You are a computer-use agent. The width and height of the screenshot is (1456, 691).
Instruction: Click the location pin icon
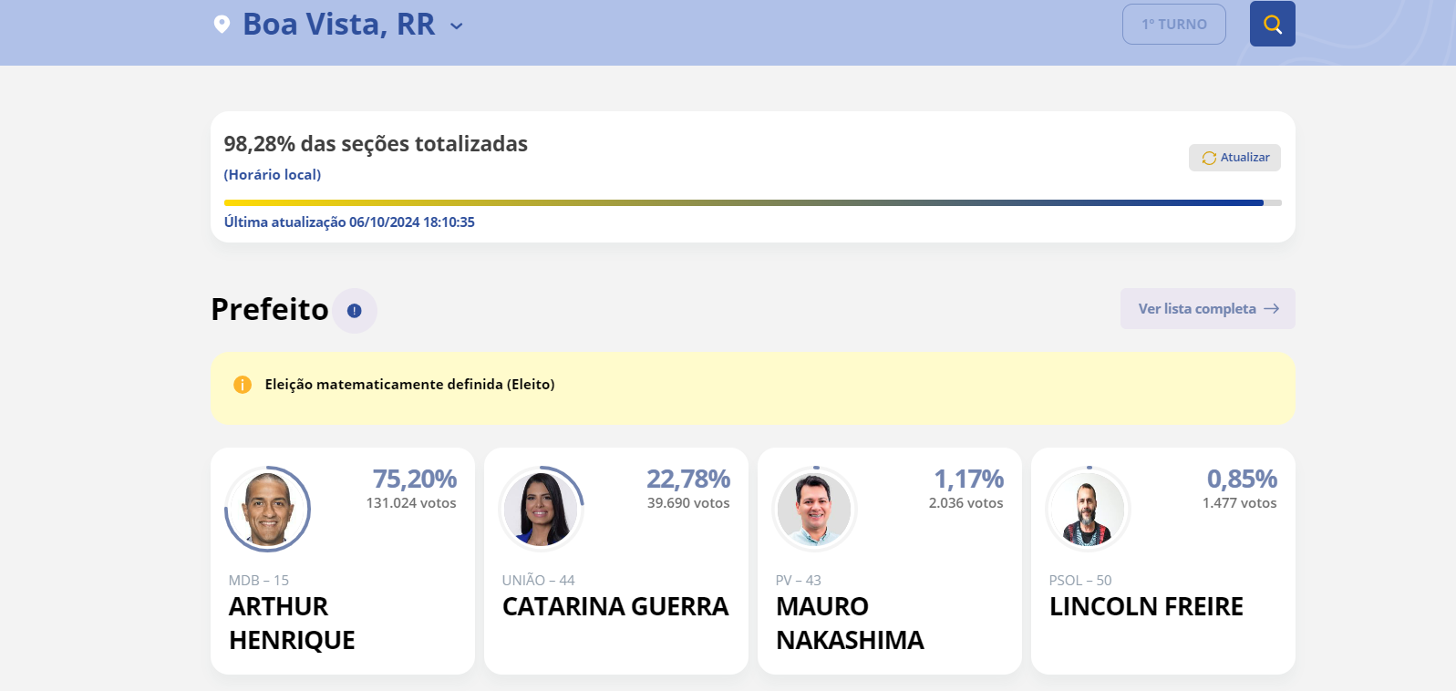pyautogui.click(x=222, y=24)
